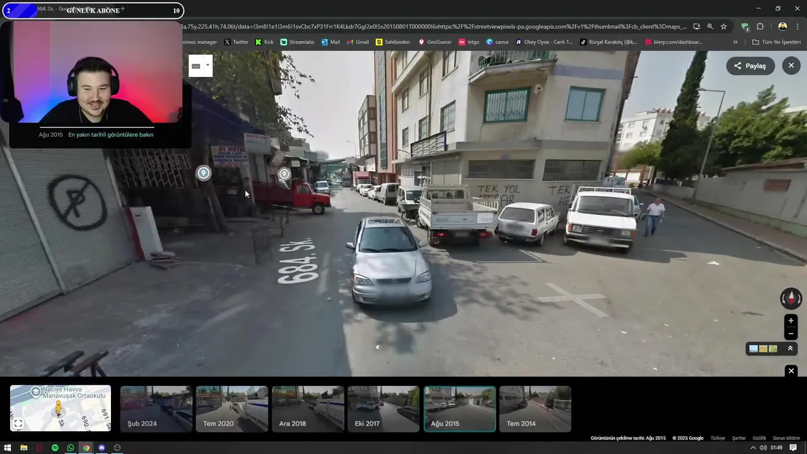Open the Türkiye footer link
Screen dimensions: 807x454
point(717,438)
